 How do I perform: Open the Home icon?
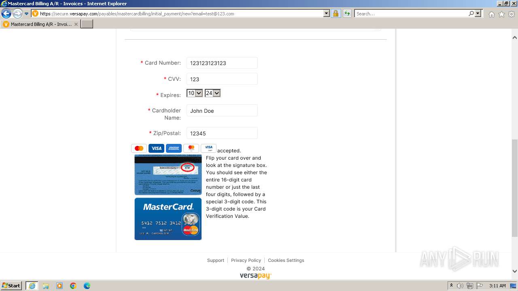click(491, 14)
